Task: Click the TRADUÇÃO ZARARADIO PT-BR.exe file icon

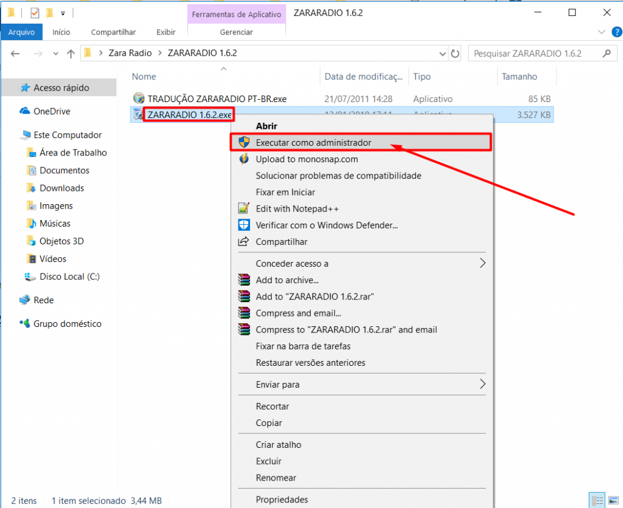Action: point(139,98)
